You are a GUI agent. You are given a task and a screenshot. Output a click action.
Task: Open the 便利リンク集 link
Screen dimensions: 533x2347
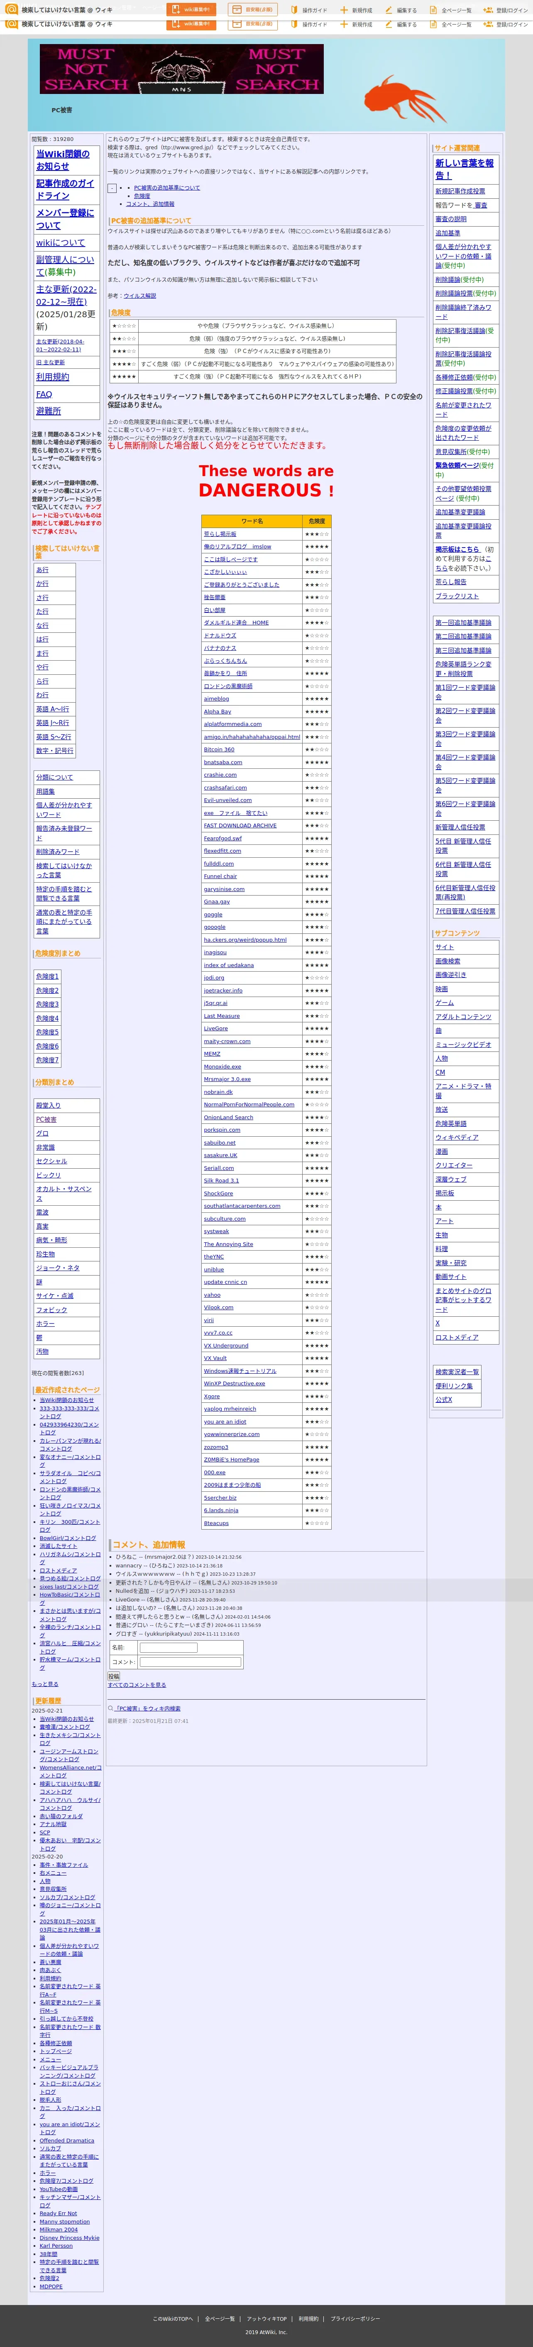[454, 1386]
